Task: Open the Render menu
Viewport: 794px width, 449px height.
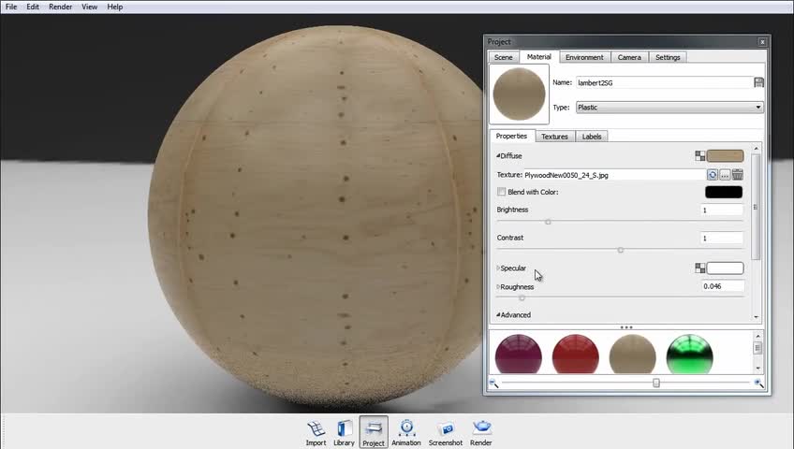Action: click(x=61, y=7)
